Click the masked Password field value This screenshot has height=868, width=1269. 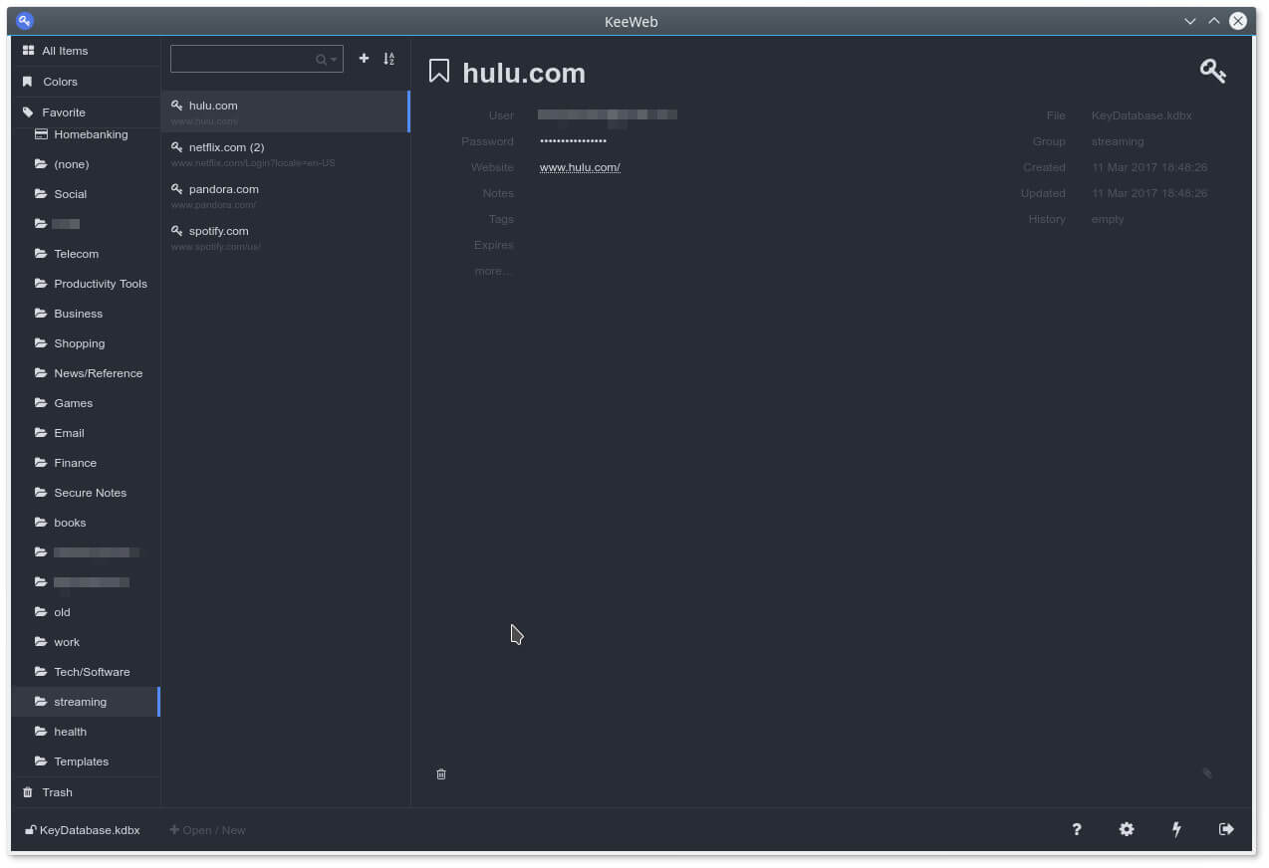click(573, 141)
